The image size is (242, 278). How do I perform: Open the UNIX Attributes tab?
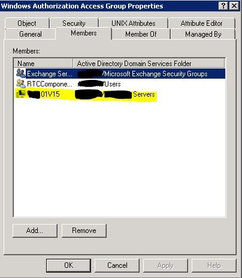[134, 23]
